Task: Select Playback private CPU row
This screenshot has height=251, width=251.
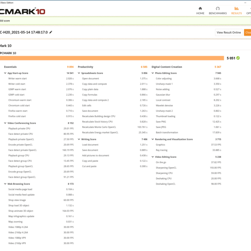Action: tap(41, 128)
